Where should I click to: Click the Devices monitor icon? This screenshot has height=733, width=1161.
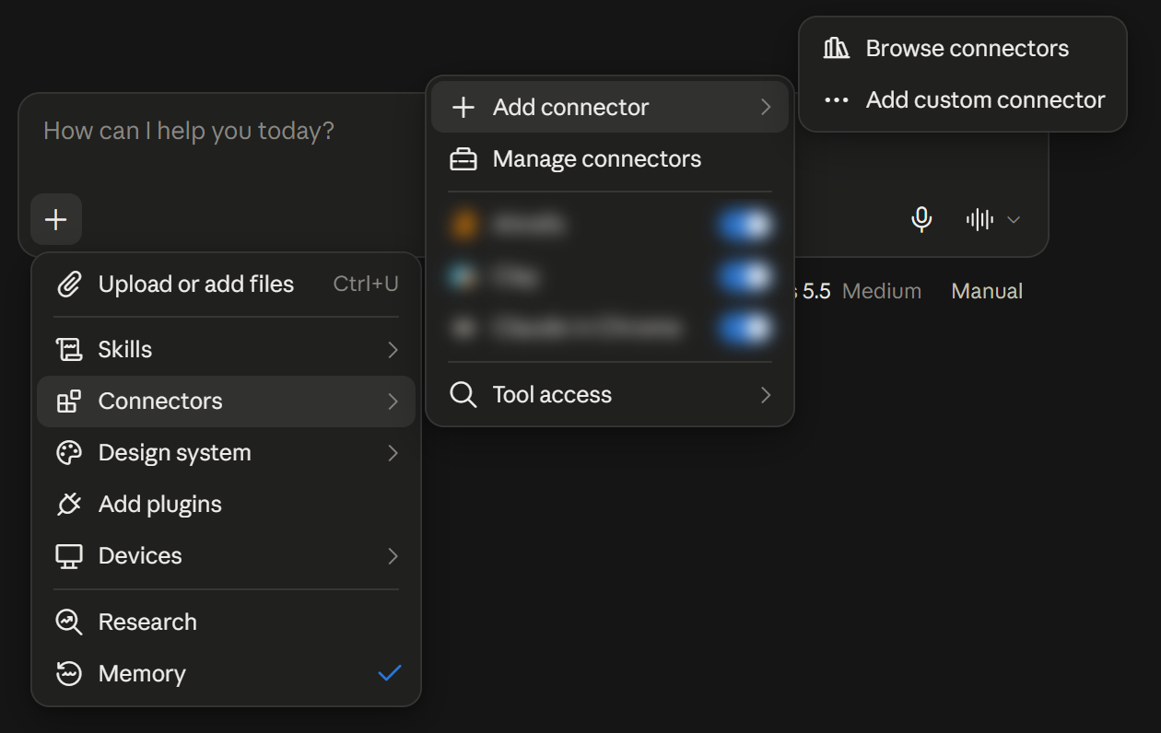69,556
